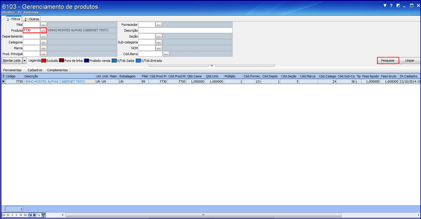
Task: Click date cell 21/10/2014
Action: click(410, 82)
